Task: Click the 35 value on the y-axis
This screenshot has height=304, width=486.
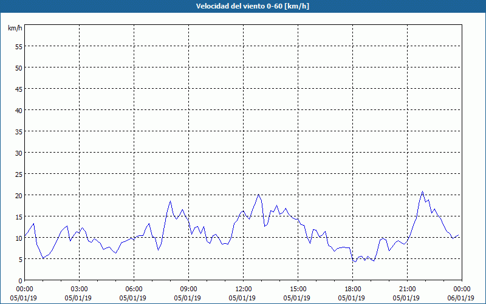Action: pyautogui.click(x=19, y=131)
